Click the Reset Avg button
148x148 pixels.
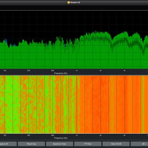(31, 144)
